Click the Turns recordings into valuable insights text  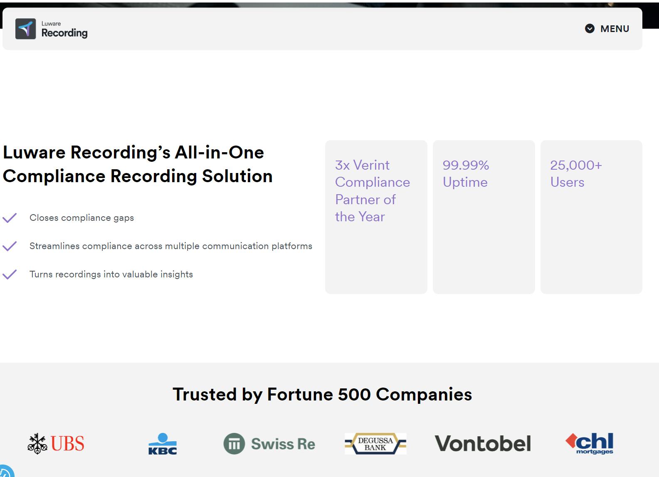[111, 274]
